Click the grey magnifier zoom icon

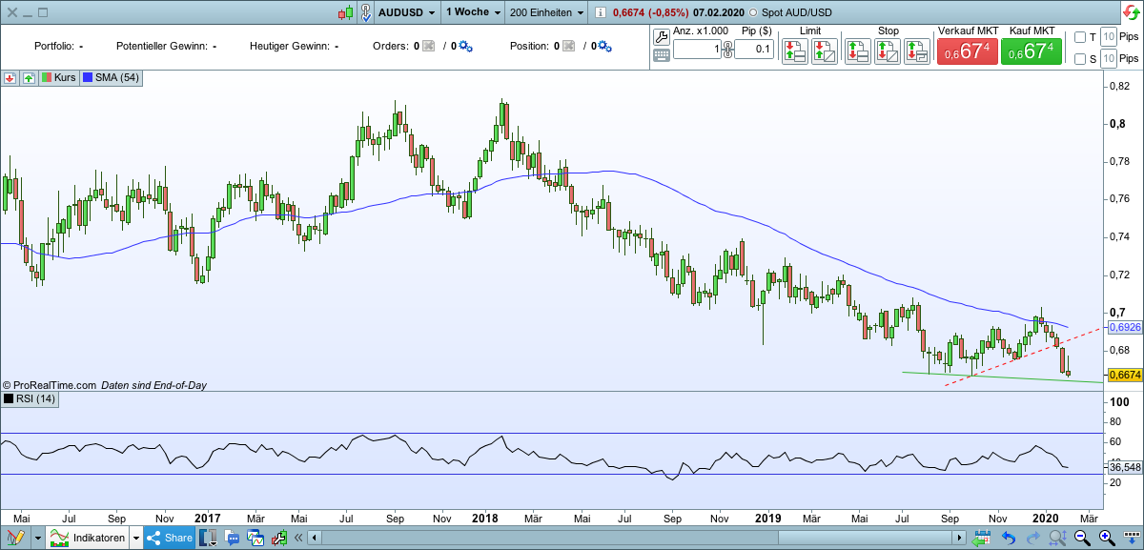(1057, 538)
